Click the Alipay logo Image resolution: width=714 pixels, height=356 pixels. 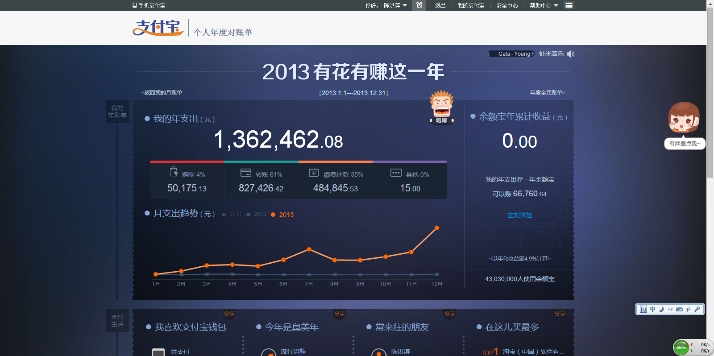(x=158, y=28)
